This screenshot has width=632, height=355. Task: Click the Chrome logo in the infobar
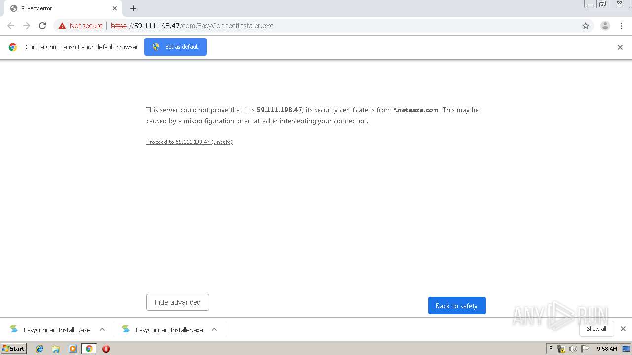(13, 47)
